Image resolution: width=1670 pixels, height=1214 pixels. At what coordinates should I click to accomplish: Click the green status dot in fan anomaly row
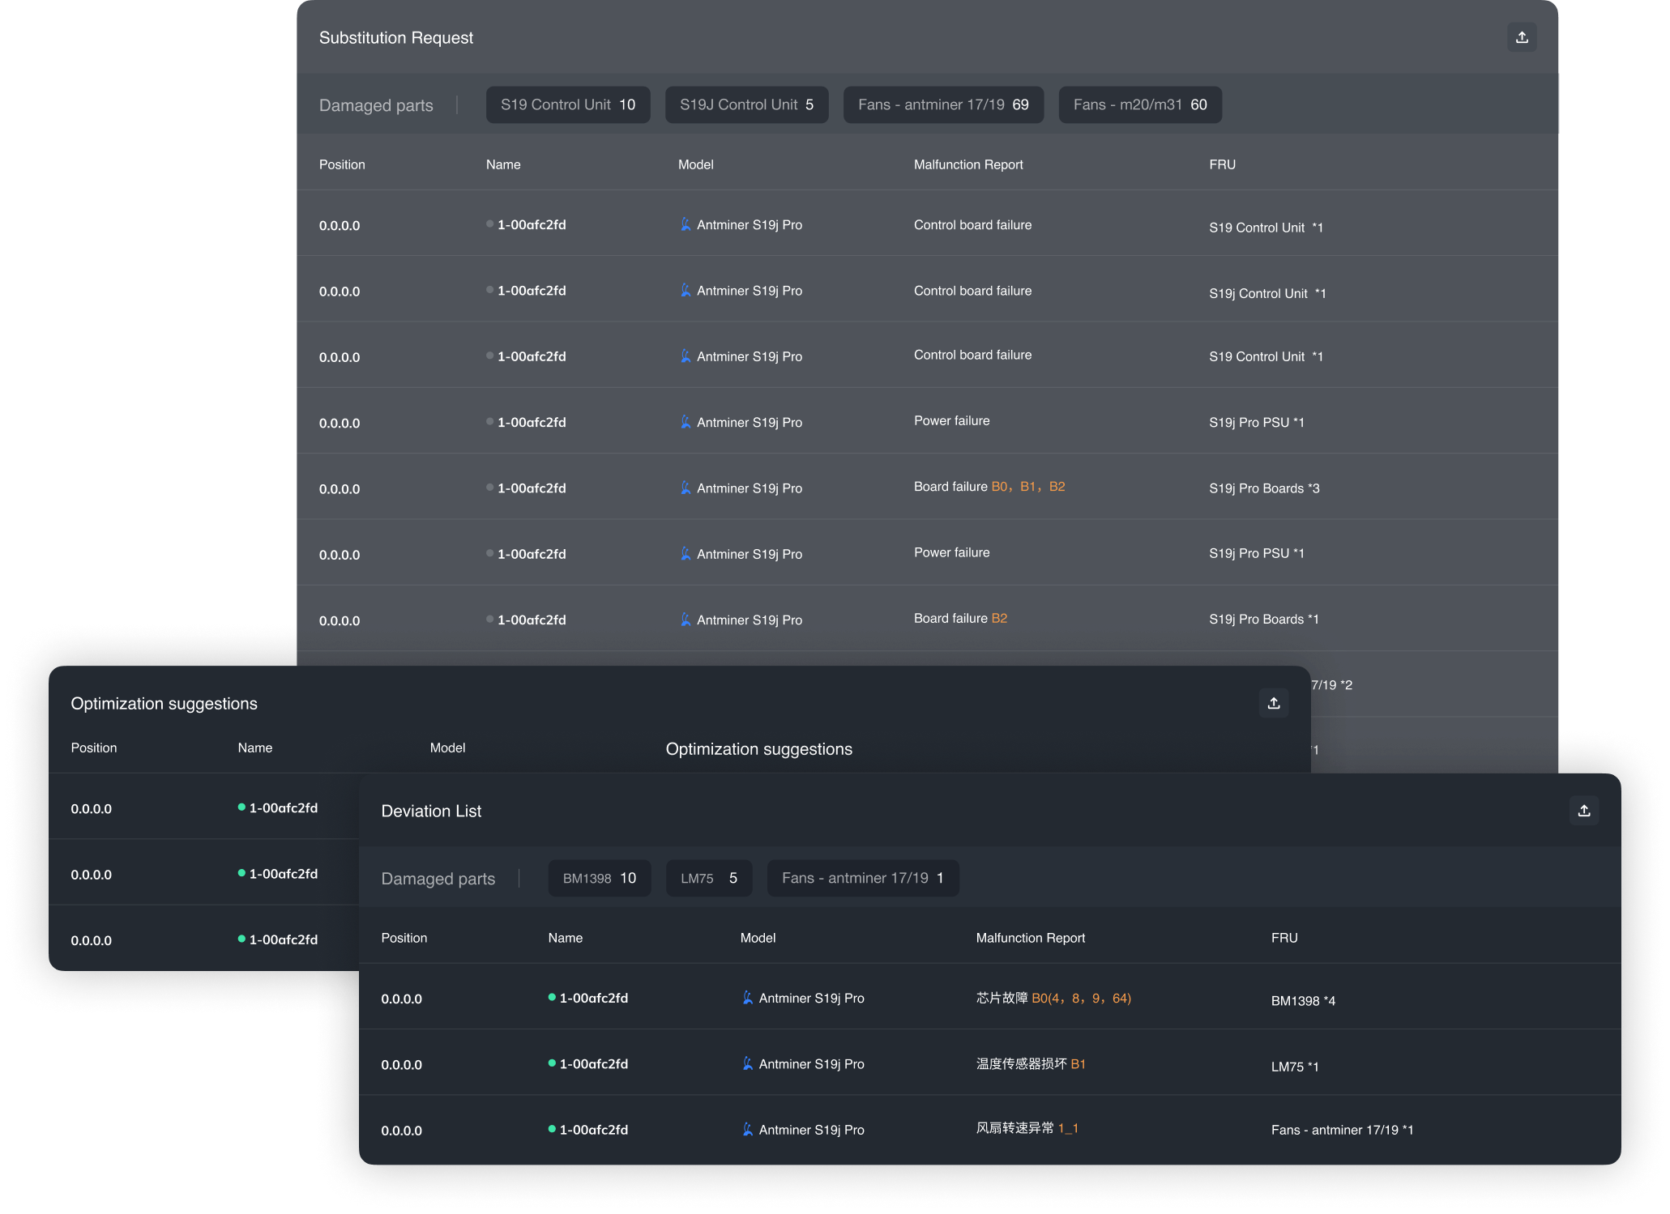pyautogui.click(x=552, y=1128)
